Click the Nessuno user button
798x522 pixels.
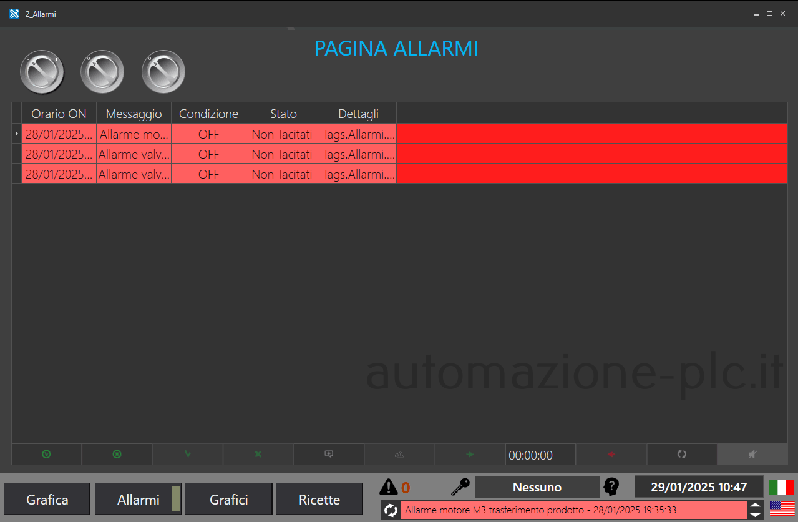pos(537,487)
